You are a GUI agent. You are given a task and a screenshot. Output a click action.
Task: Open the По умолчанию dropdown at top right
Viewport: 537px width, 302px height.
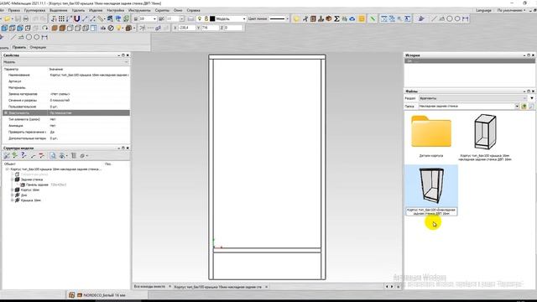tap(511, 10)
